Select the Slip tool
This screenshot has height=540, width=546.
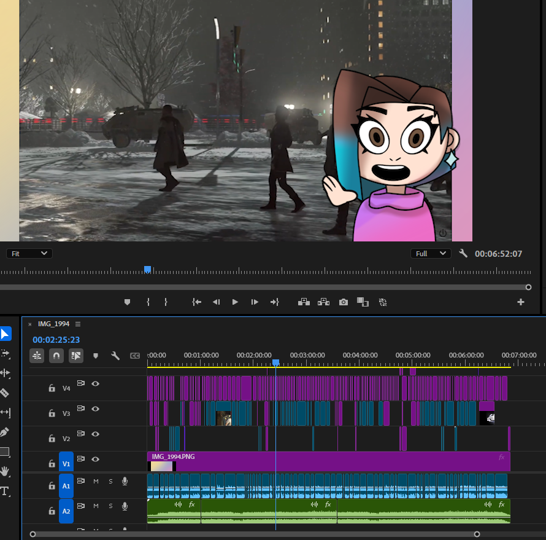coord(6,412)
